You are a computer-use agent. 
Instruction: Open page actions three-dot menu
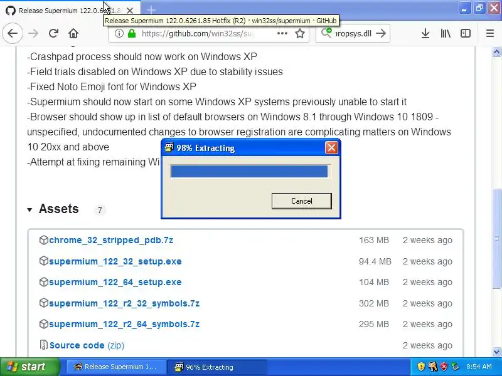pos(282,33)
